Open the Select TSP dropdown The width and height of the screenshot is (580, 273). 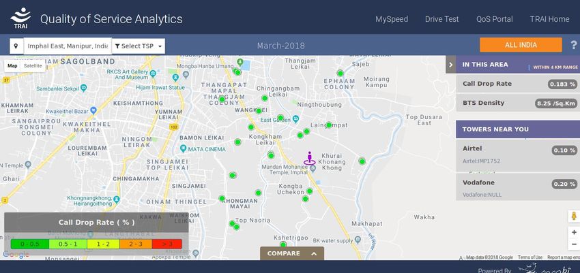[139, 46]
